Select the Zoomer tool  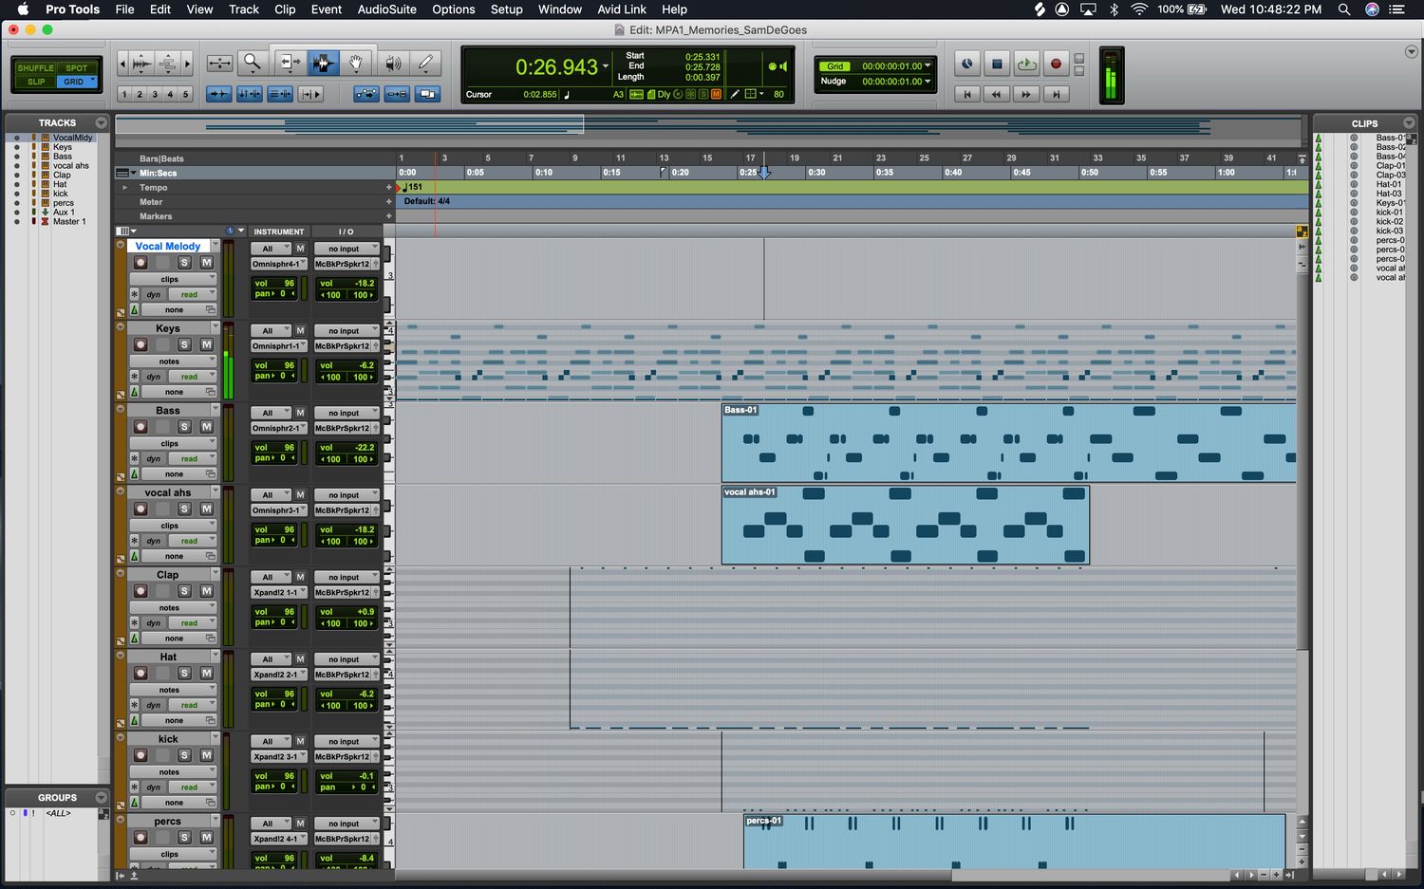pyautogui.click(x=252, y=63)
